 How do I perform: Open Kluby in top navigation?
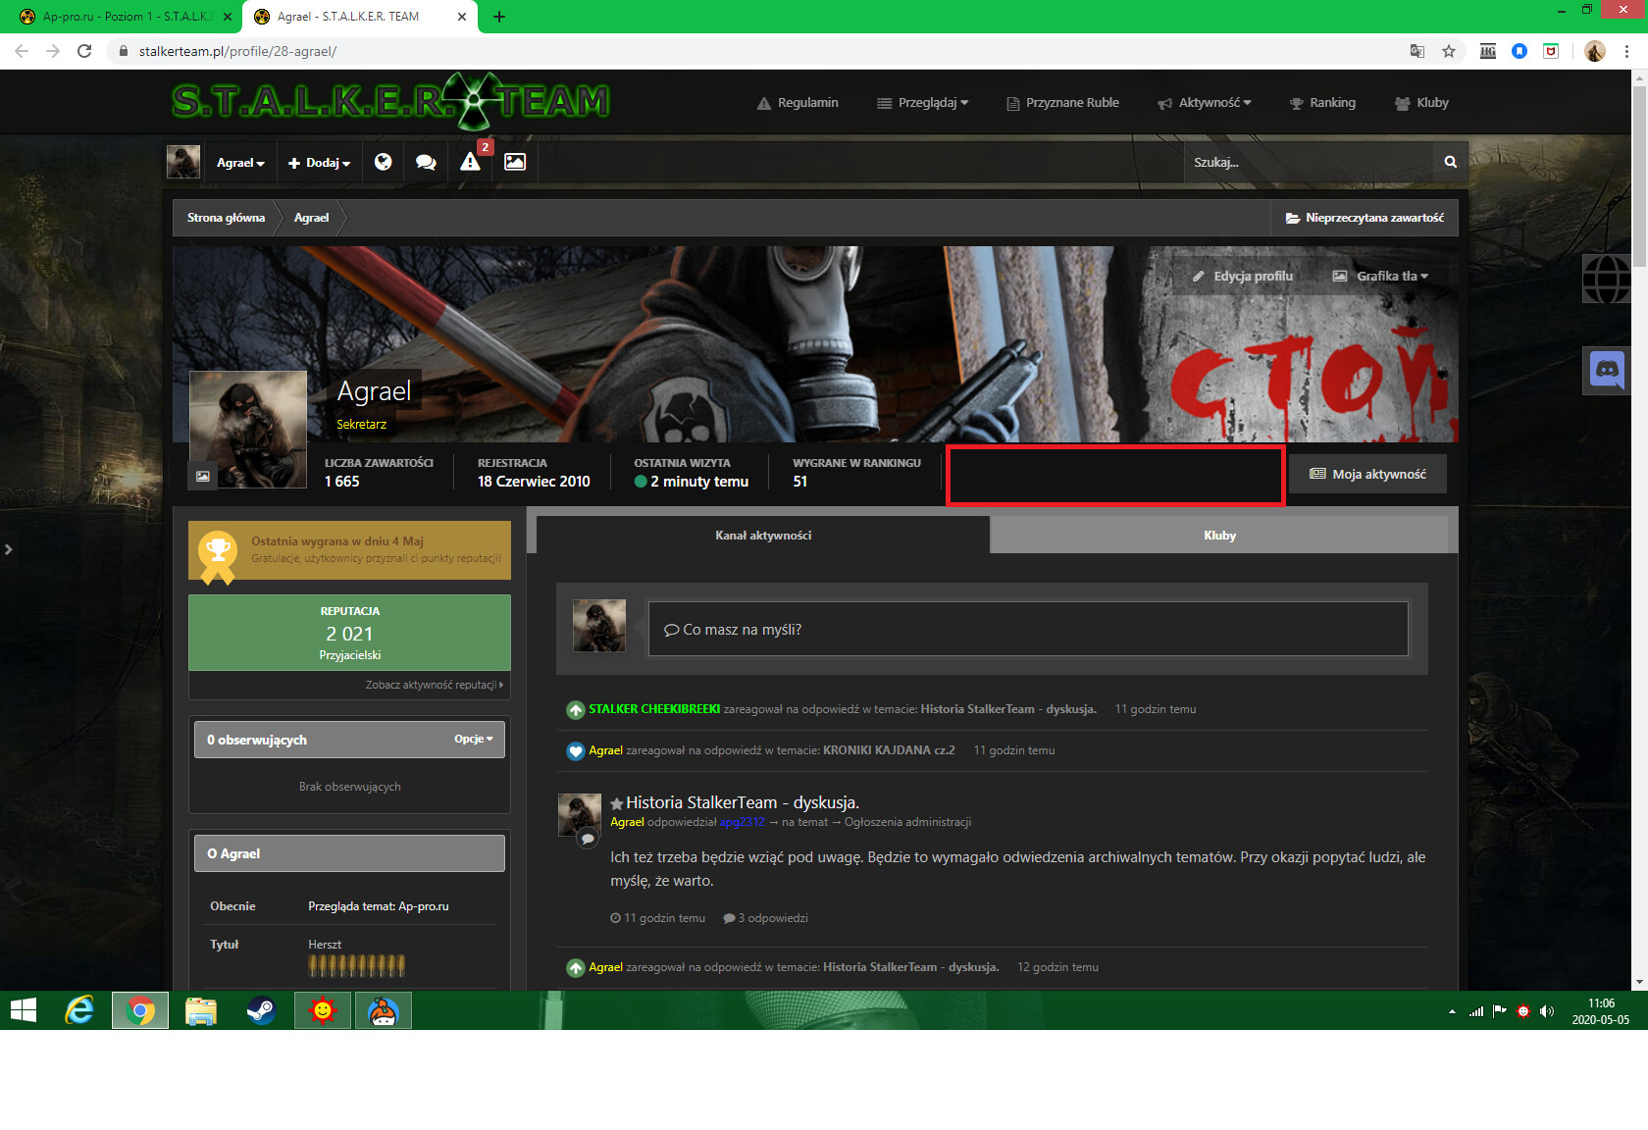click(x=1421, y=103)
